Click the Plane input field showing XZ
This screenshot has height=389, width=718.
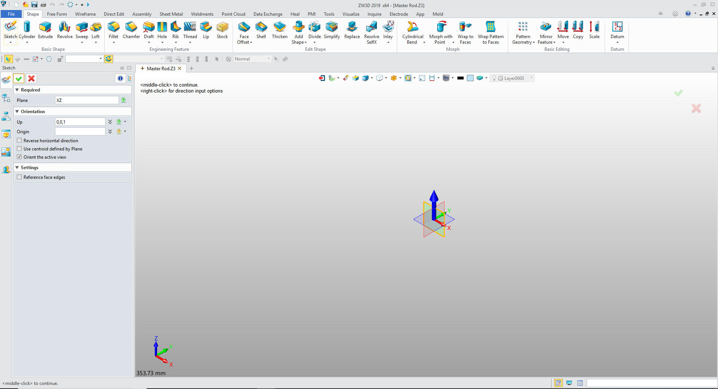click(x=87, y=100)
